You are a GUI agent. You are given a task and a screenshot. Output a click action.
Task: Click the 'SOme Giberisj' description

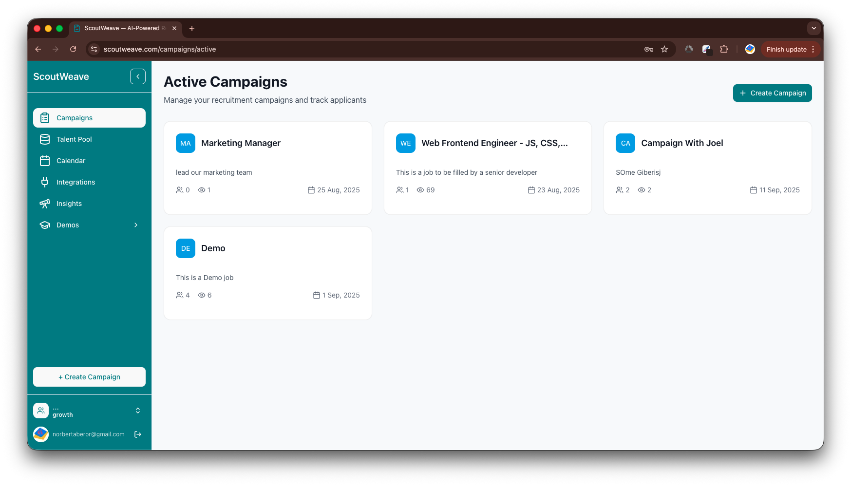638,172
